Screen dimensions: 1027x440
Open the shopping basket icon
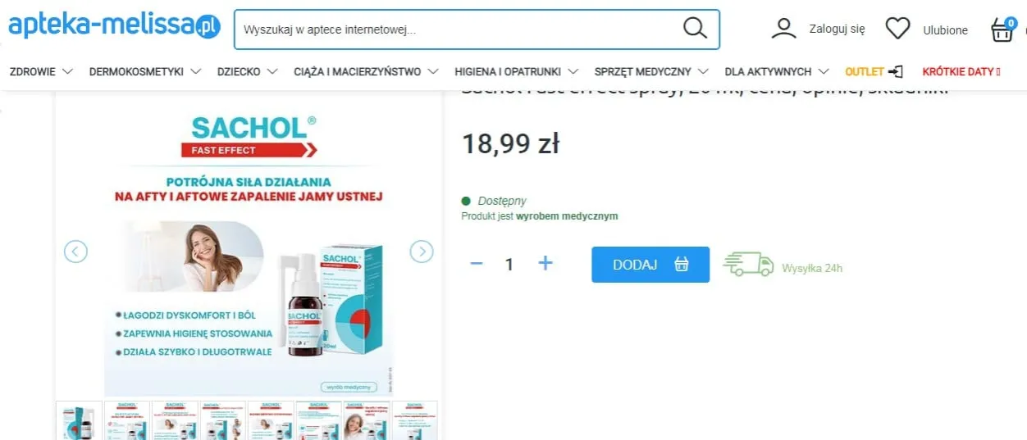pos(1002,30)
